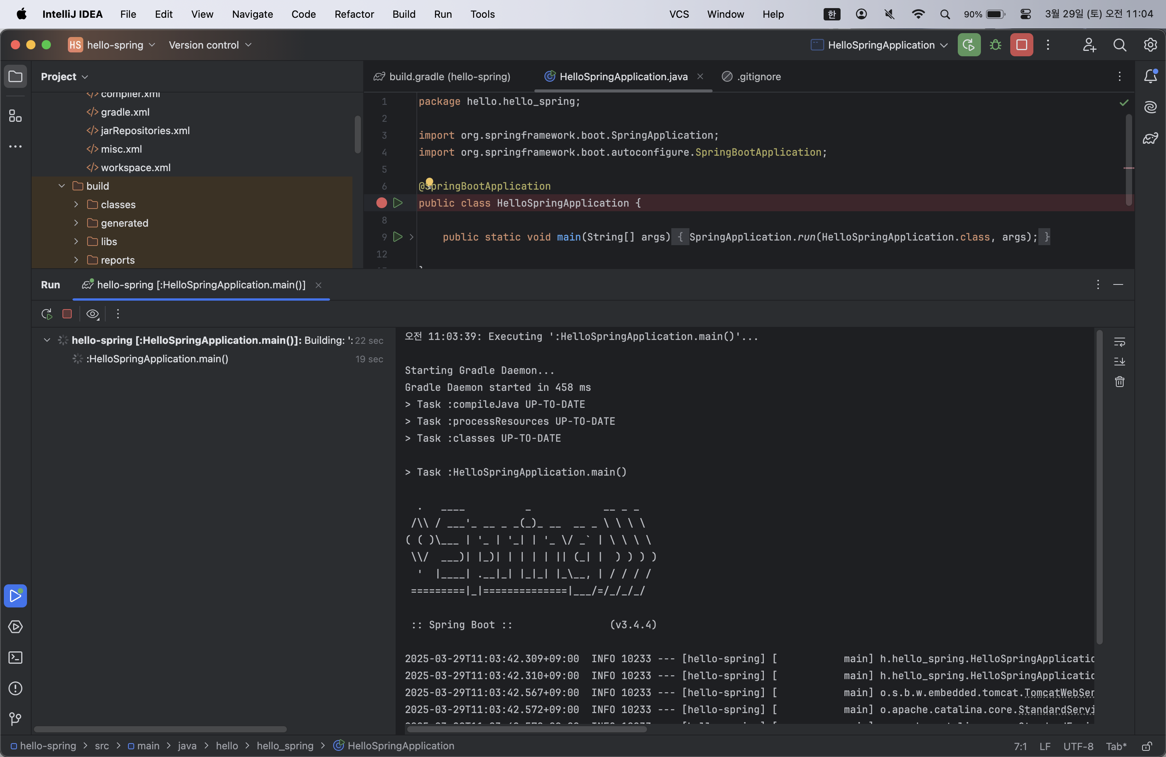This screenshot has height=757, width=1166.
Task: Run main method from the line 9 gutter arrow
Action: (398, 237)
